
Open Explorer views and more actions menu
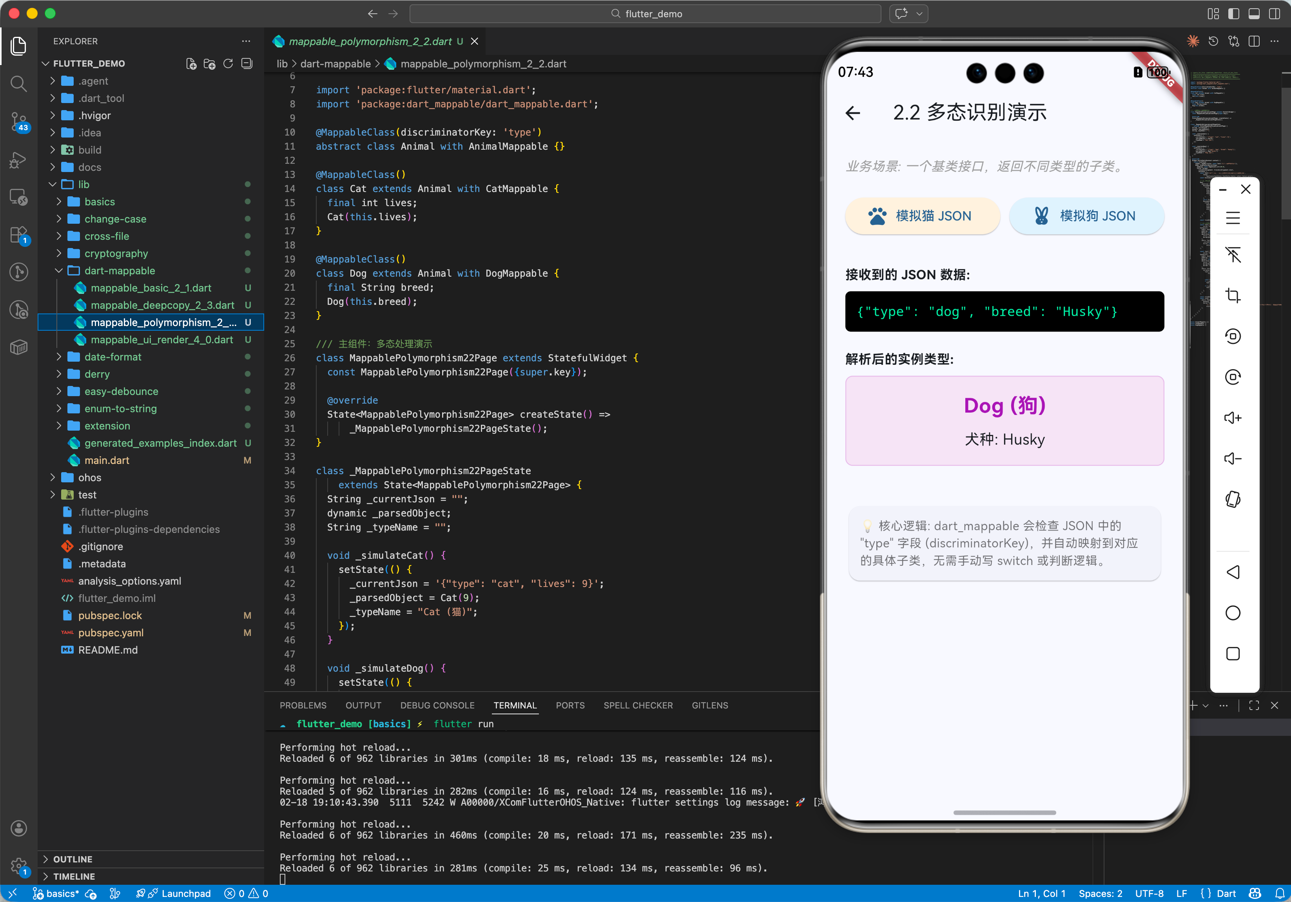click(246, 41)
